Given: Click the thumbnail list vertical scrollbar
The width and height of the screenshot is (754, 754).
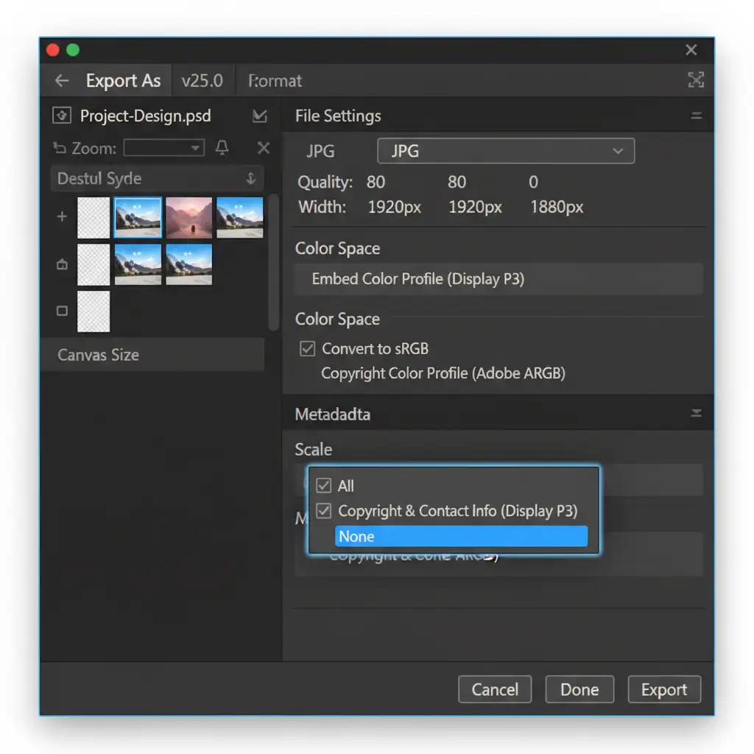Looking at the screenshot, I should 274,261.
